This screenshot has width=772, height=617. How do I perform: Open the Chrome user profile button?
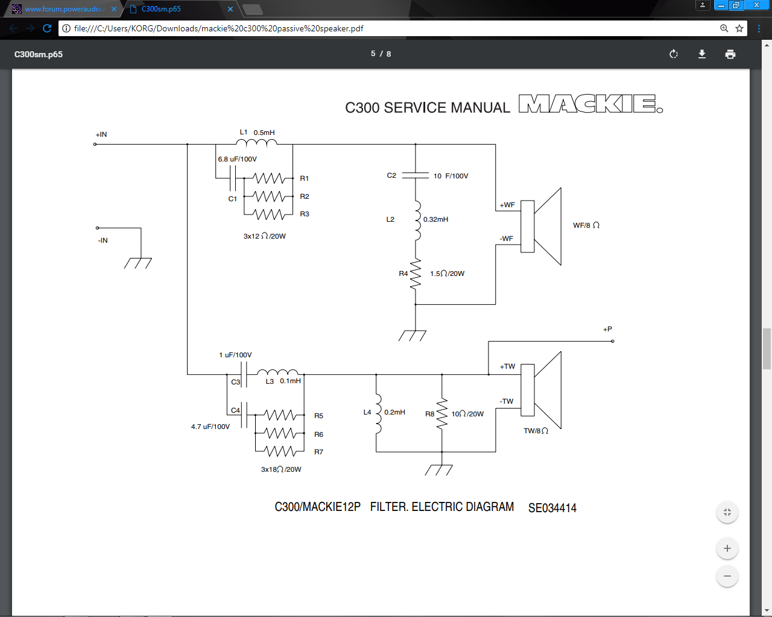click(x=703, y=5)
